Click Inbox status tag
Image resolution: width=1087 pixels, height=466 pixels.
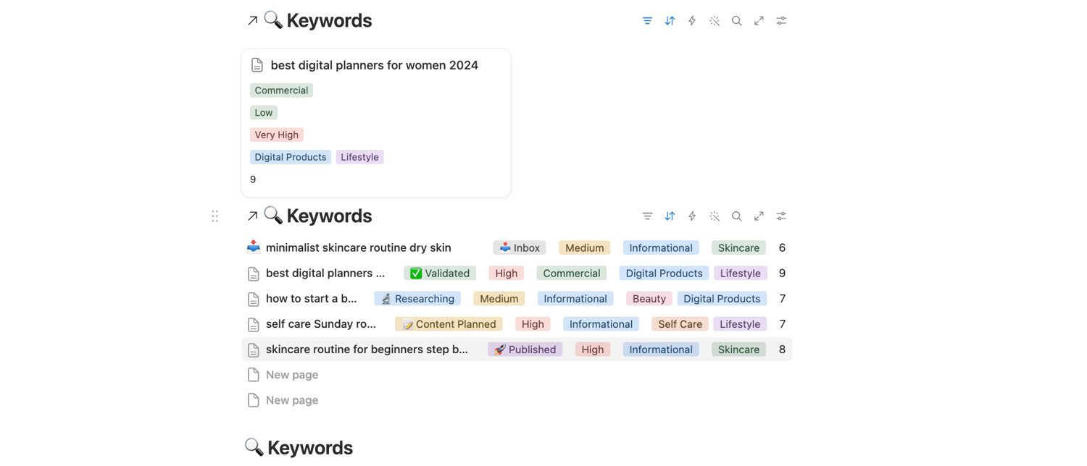[520, 247]
